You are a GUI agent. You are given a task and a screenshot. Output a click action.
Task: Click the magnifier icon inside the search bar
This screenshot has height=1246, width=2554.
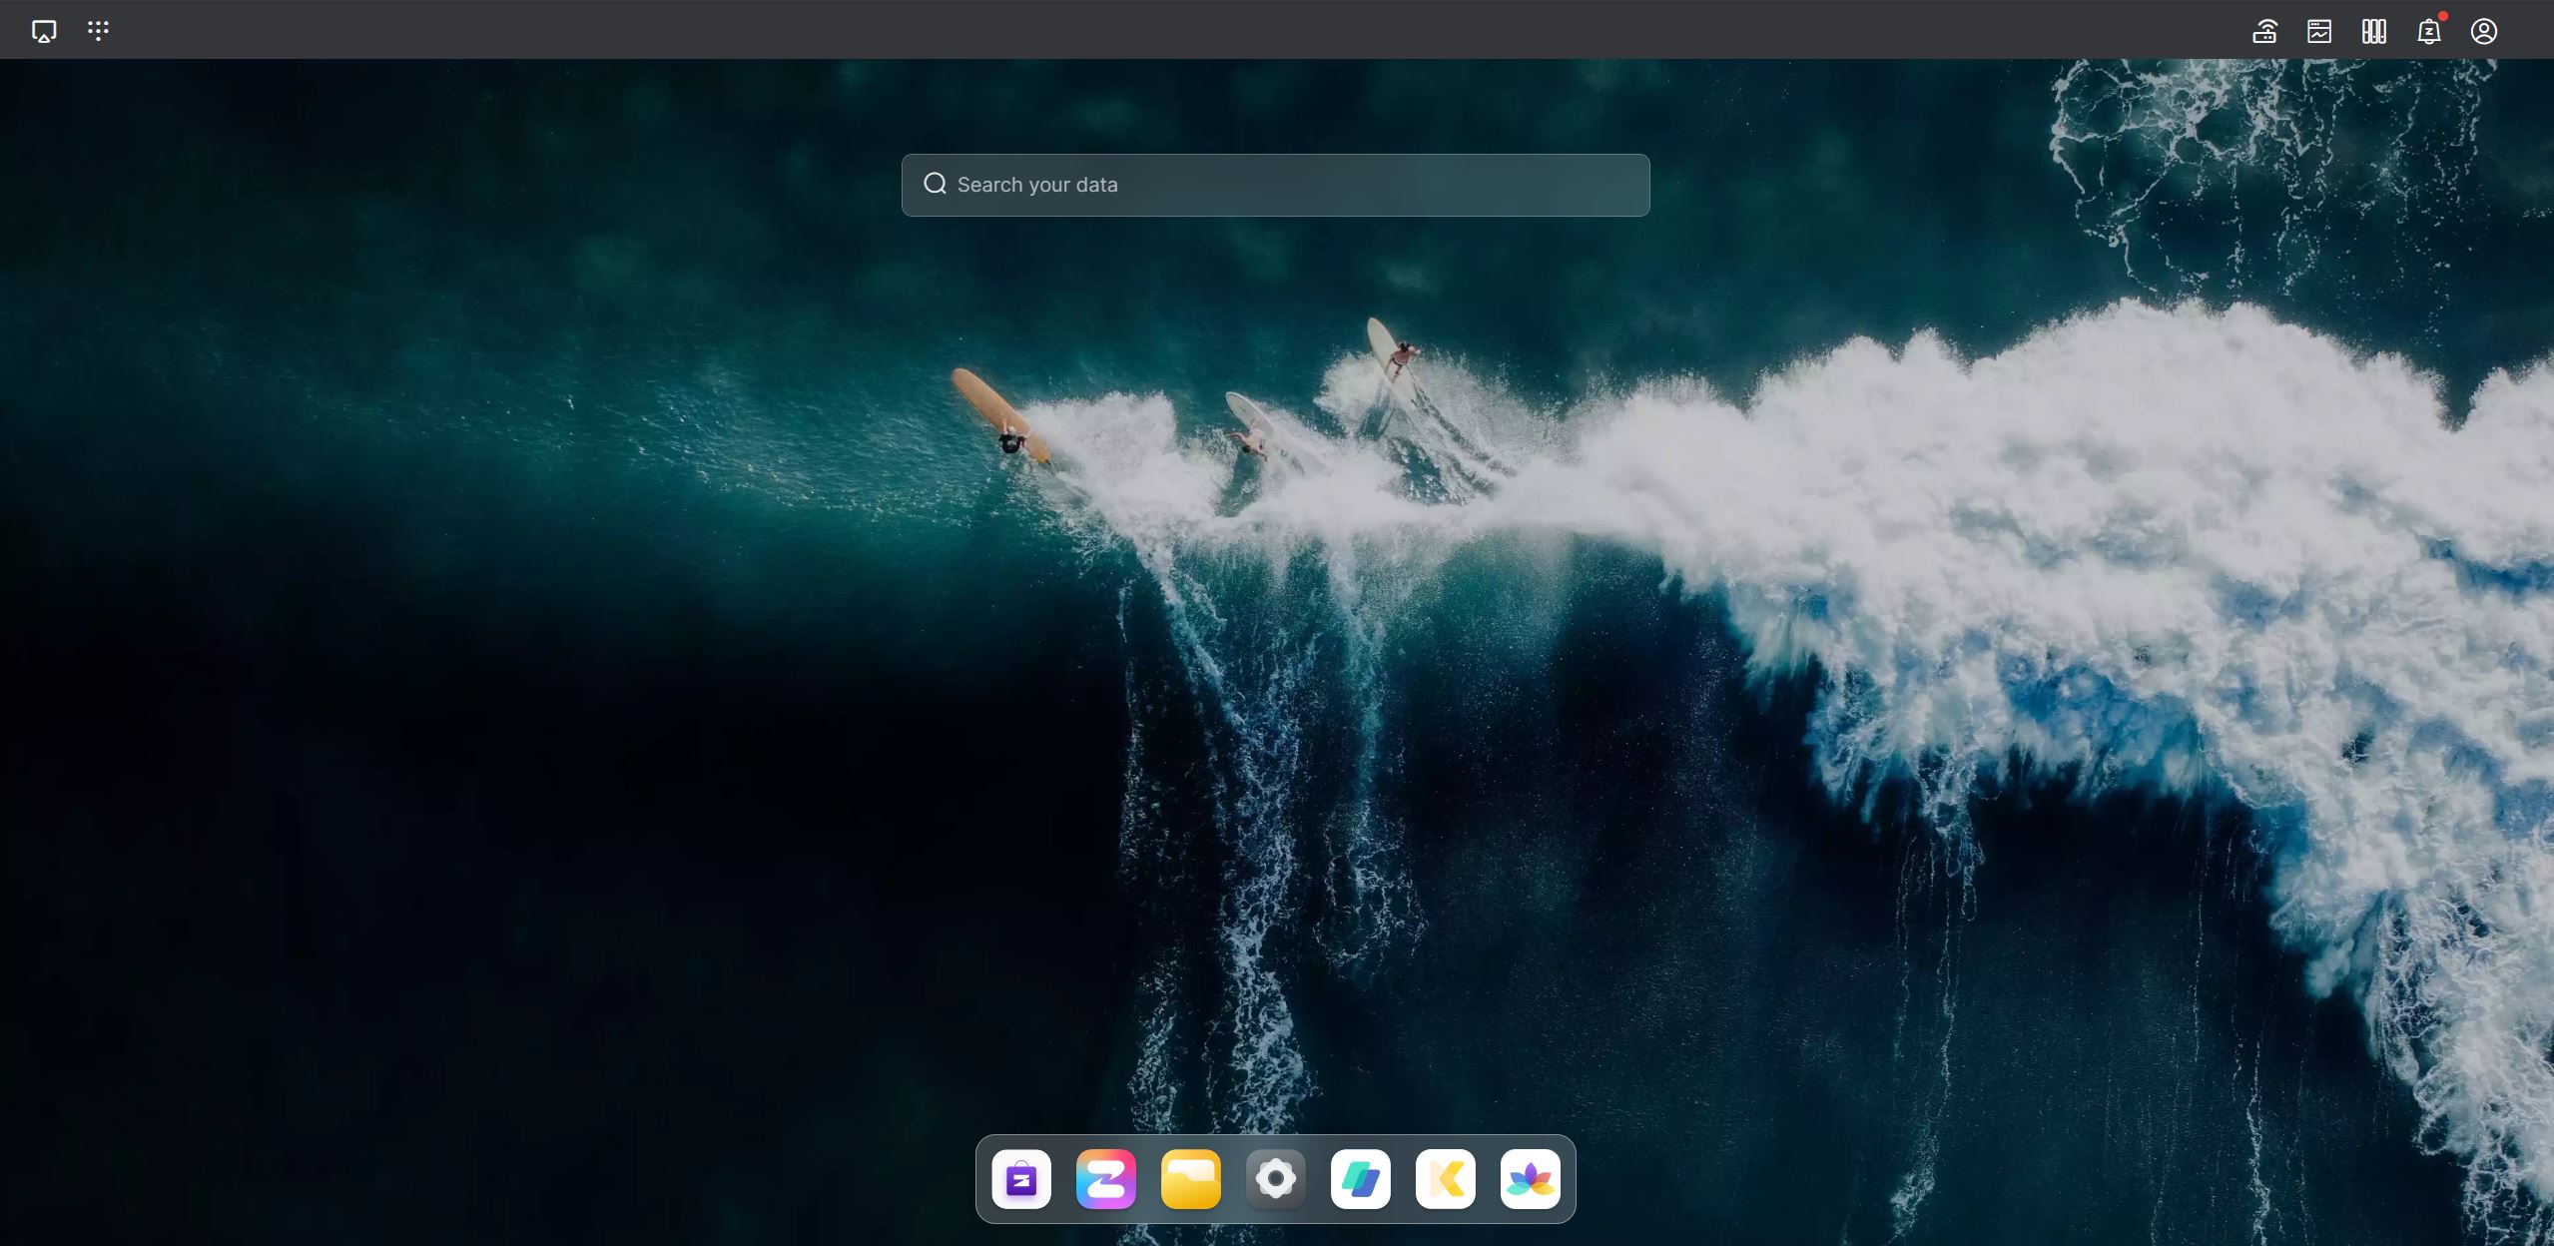point(935,184)
